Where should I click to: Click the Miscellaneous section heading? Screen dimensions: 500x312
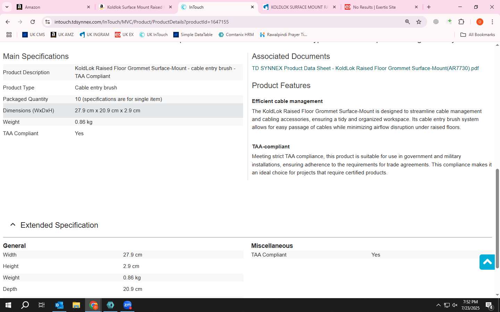(x=272, y=246)
